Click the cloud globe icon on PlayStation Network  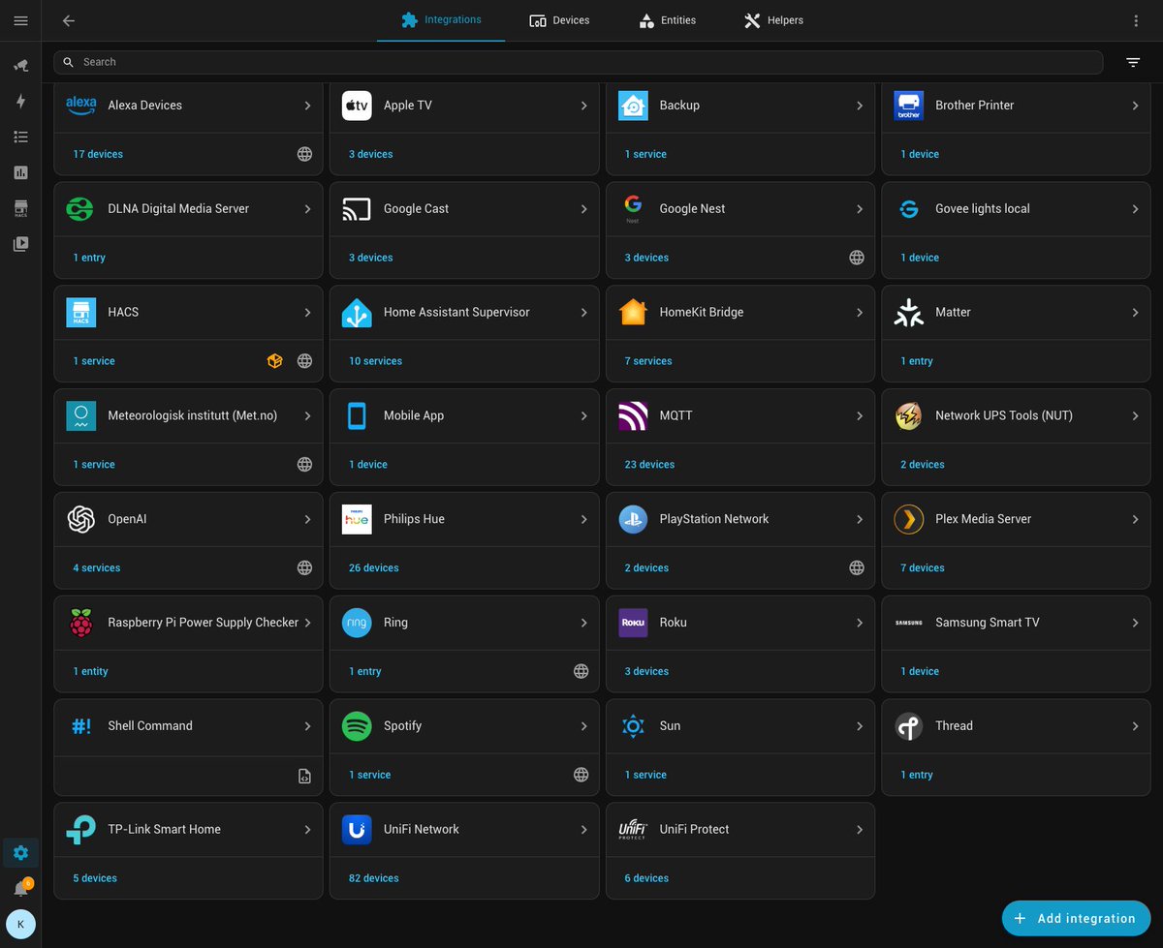pyautogui.click(x=857, y=567)
